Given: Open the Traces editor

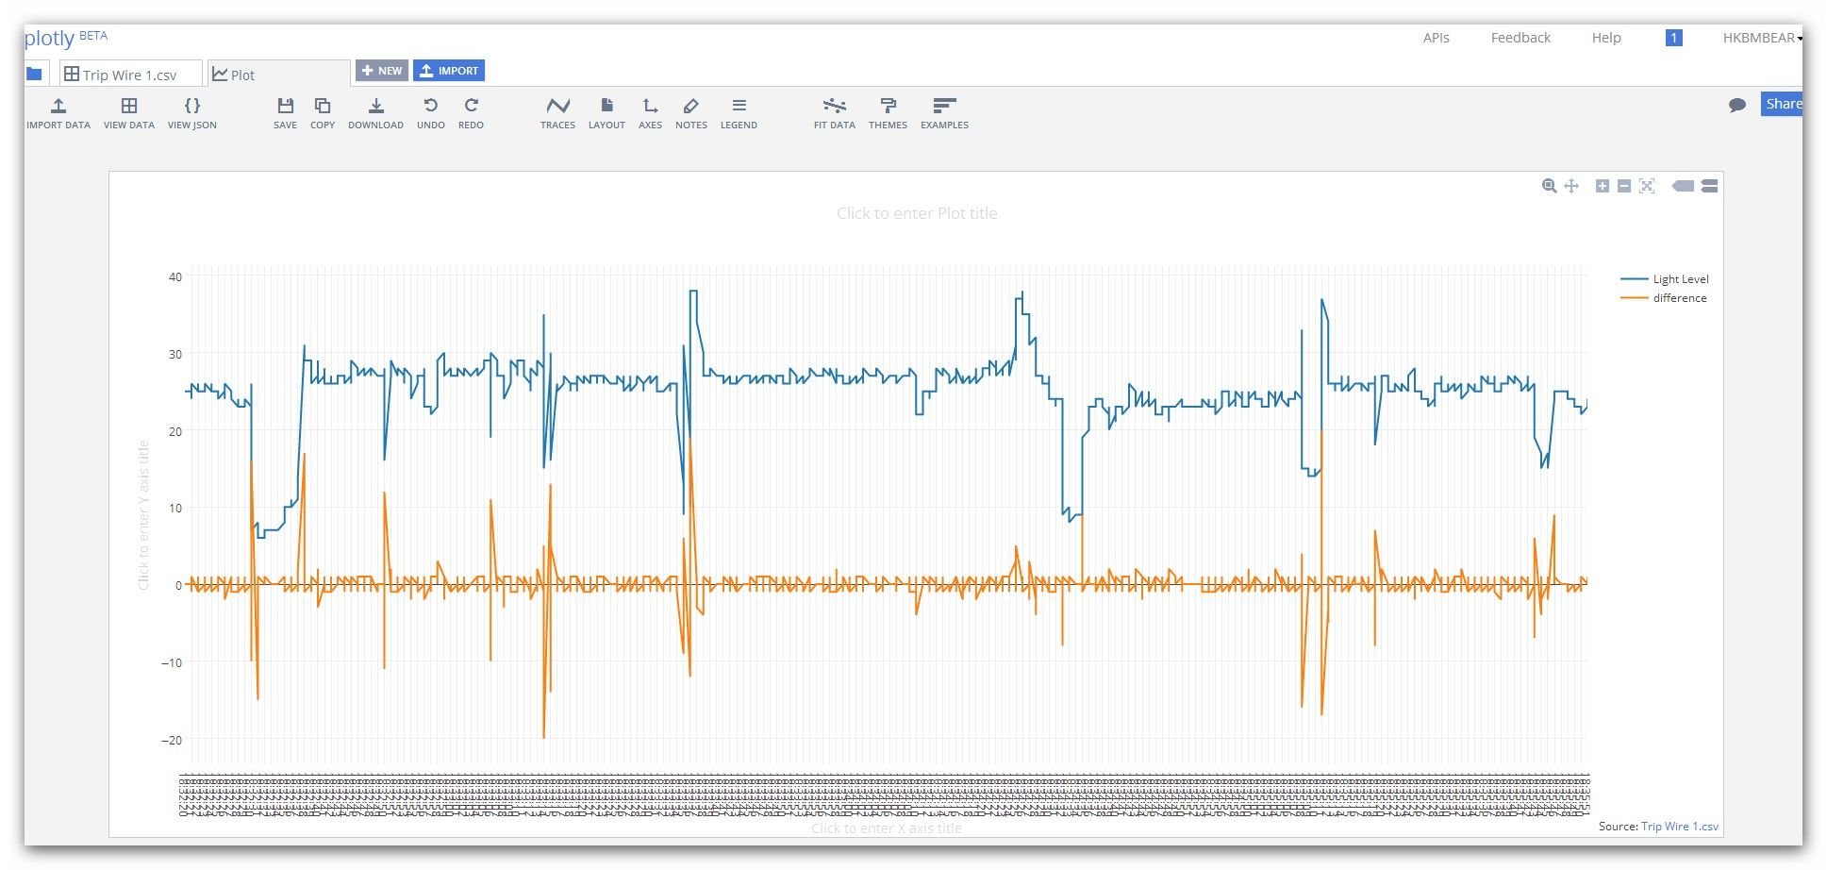Looking at the screenshot, I should tap(558, 111).
